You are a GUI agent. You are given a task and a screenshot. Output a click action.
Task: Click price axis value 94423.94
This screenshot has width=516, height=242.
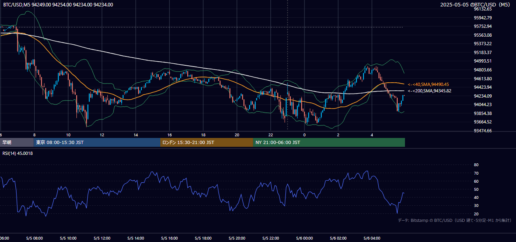point(482,87)
